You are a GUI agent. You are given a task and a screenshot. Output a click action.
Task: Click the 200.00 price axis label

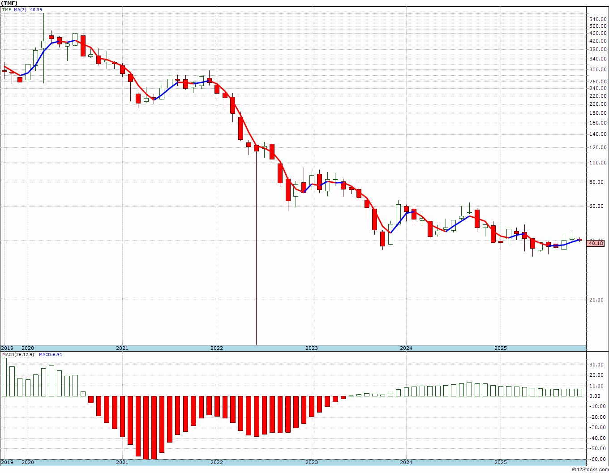point(598,104)
